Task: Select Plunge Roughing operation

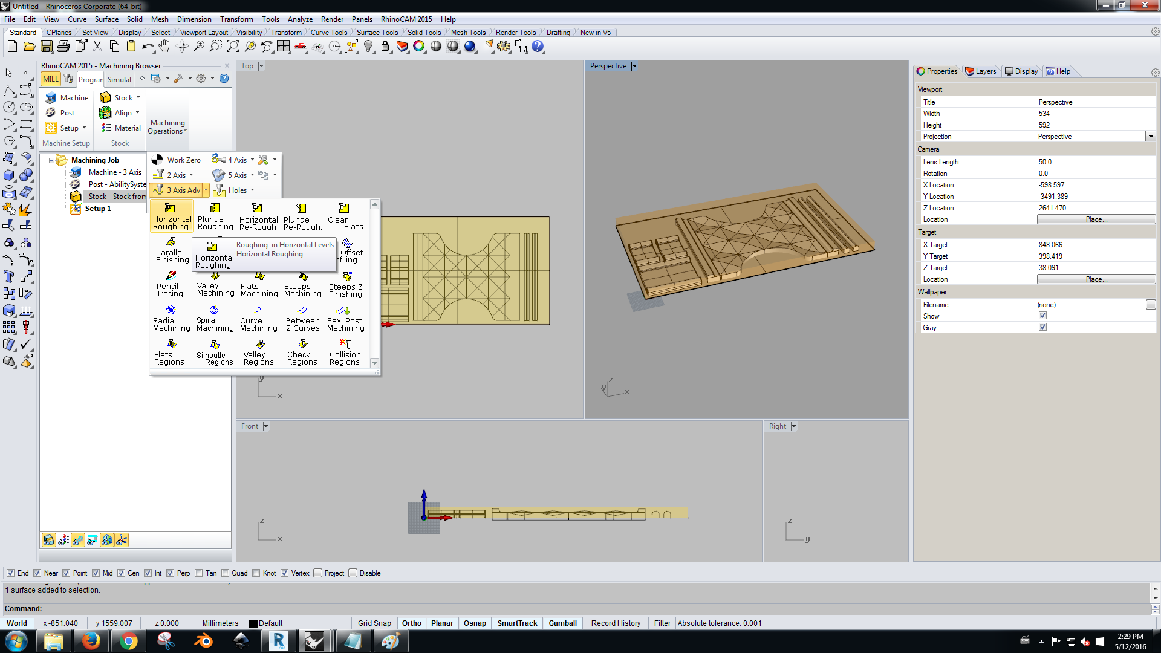Action: click(x=215, y=216)
